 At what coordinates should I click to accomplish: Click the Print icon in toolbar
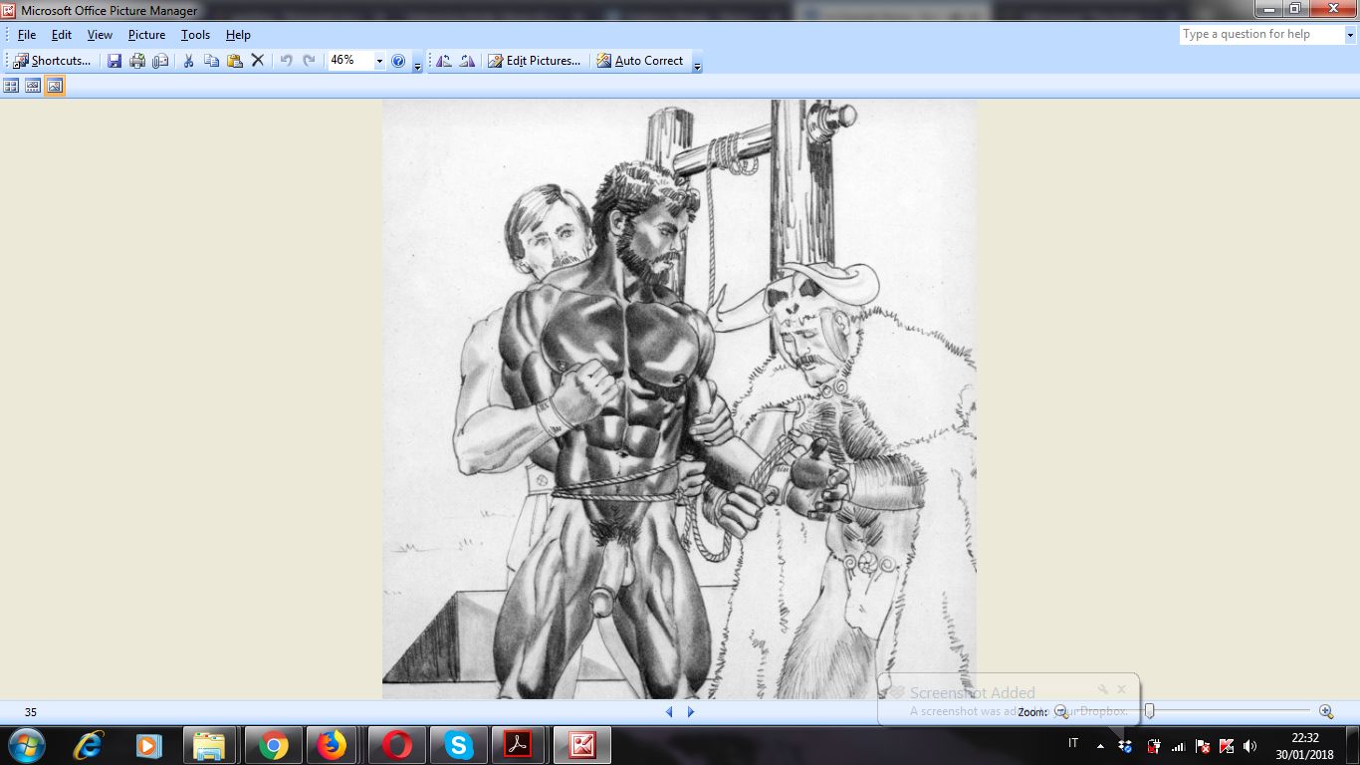137,61
